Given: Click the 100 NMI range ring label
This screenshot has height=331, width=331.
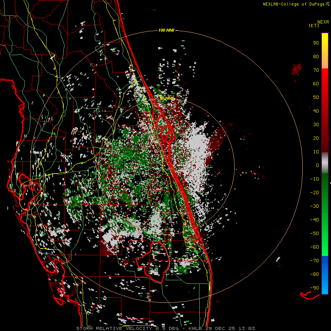Looking at the screenshot, I should pos(166,31).
